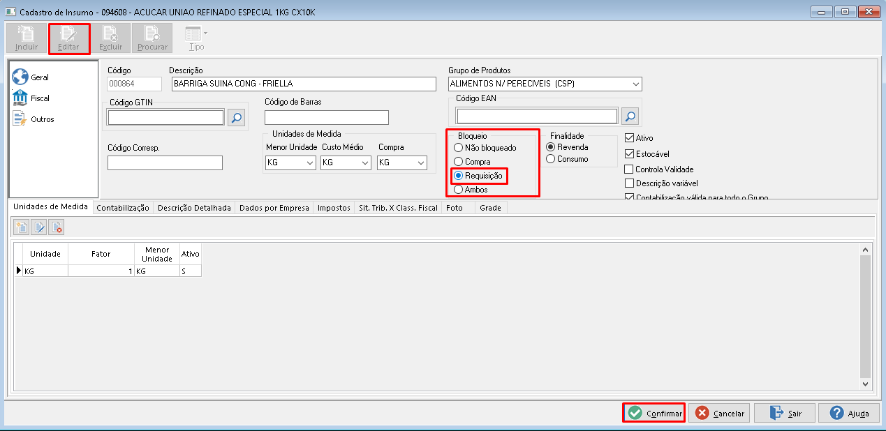Open the Dados por Empresa tab
The width and height of the screenshot is (886, 431).
[x=274, y=208]
